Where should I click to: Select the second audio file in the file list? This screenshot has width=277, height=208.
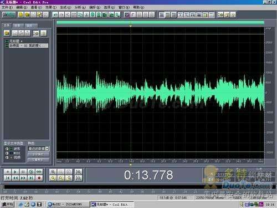pos(27,45)
